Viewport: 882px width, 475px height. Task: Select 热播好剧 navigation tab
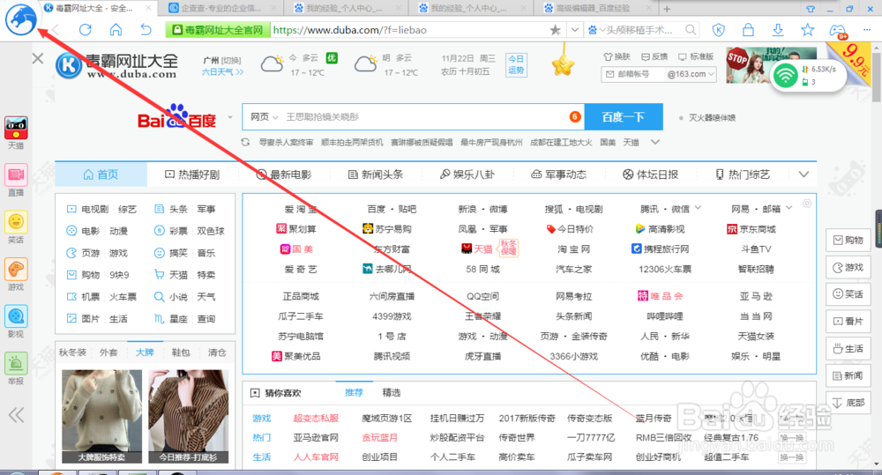click(192, 174)
